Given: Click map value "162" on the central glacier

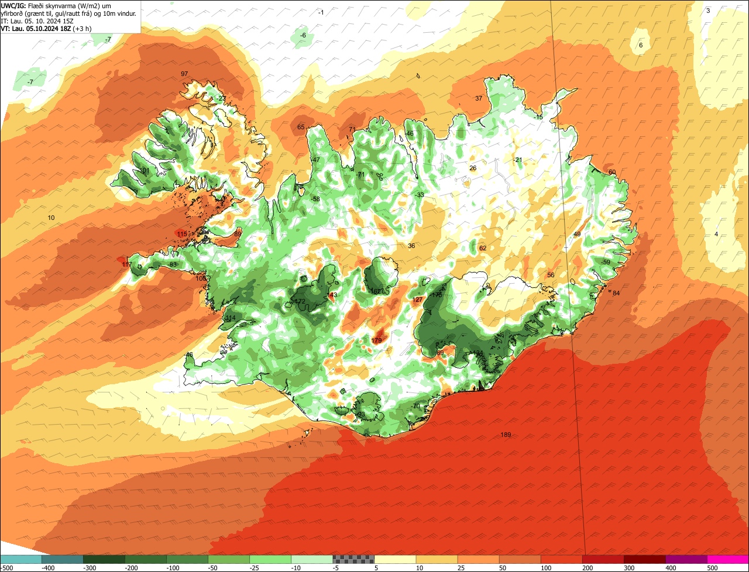Looking at the screenshot, I should (375, 291).
